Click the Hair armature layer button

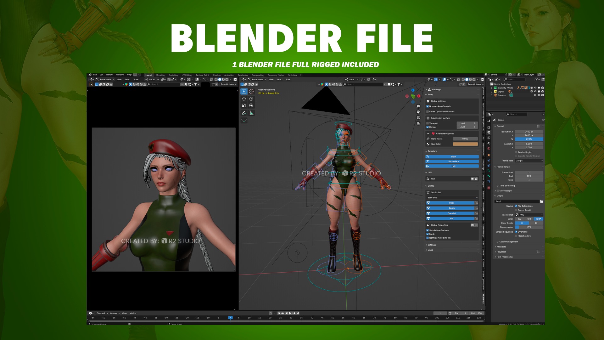click(x=452, y=166)
